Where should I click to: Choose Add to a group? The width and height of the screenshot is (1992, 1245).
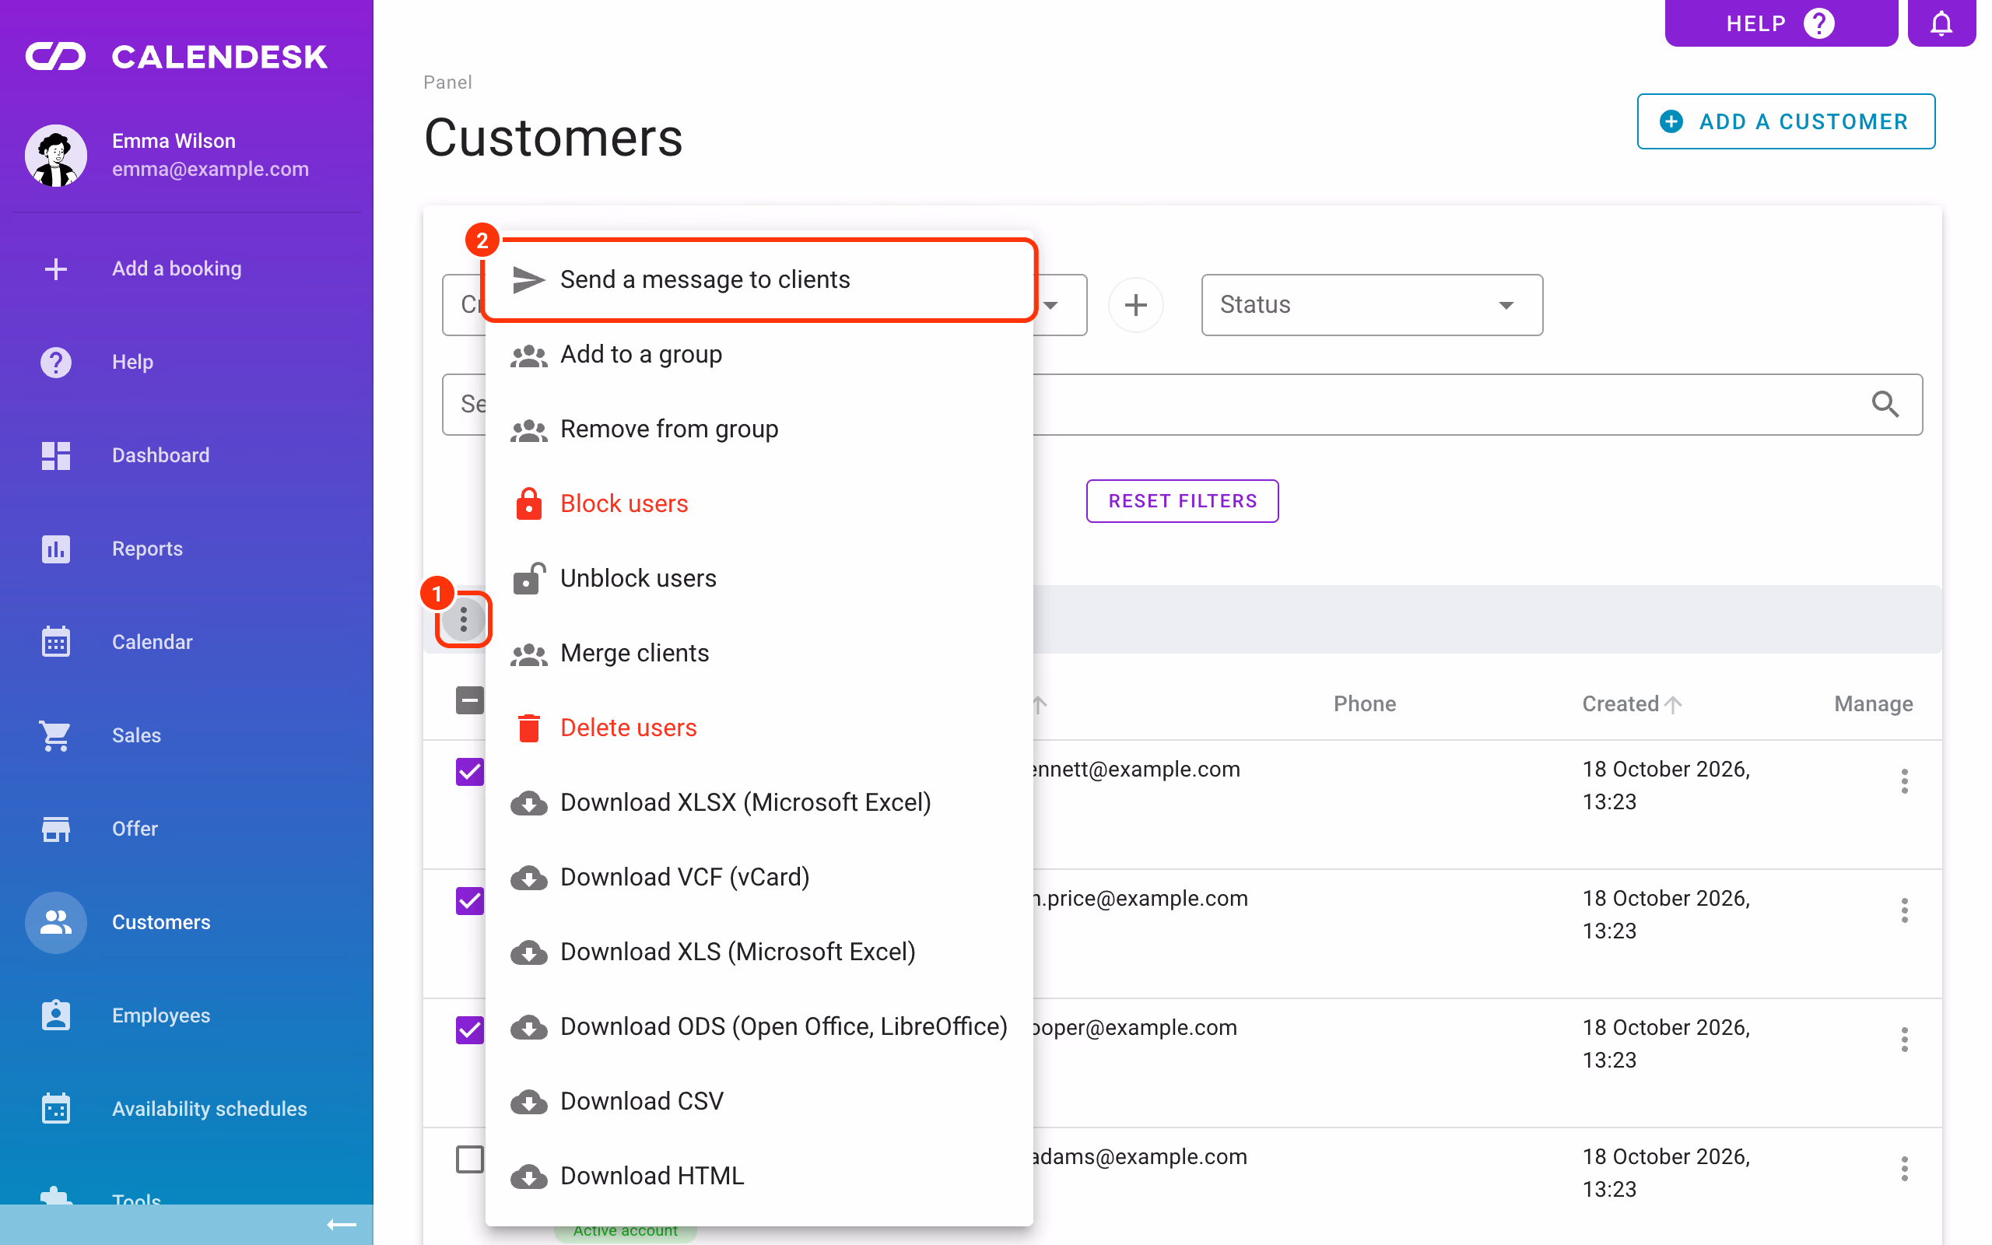(x=759, y=355)
